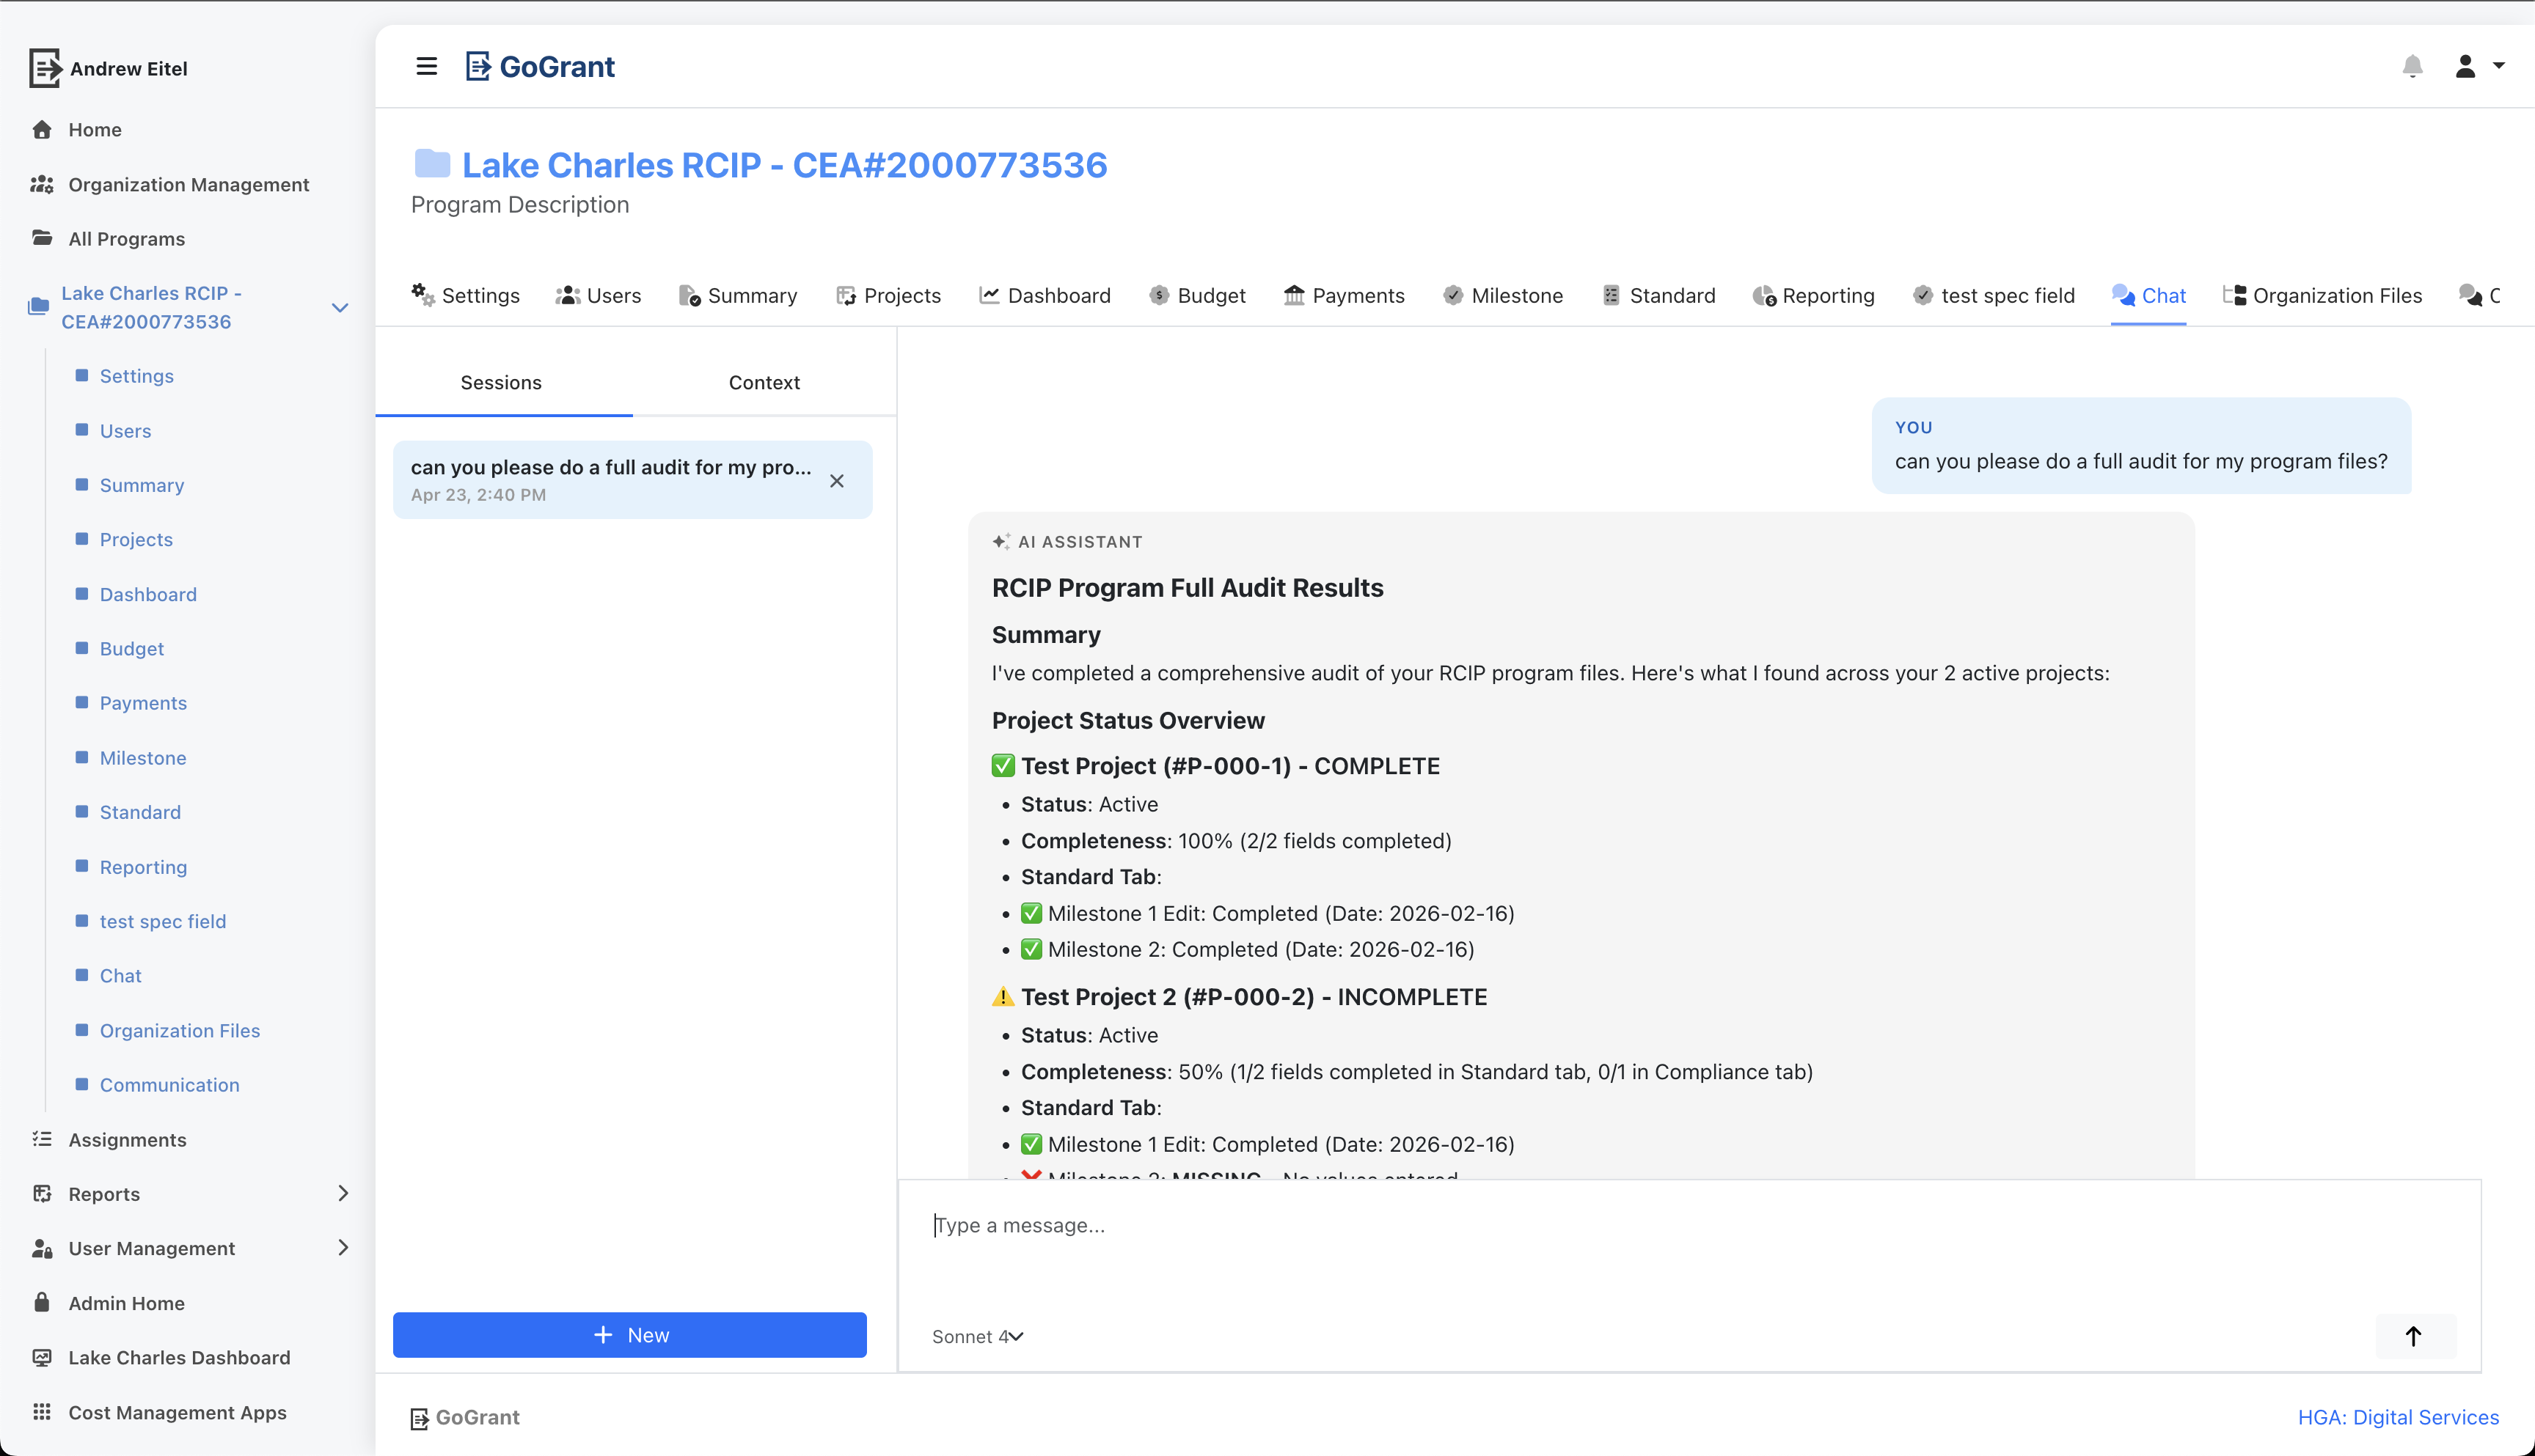
Task: Expand the User Management sidebar section
Action: (344, 1248)
